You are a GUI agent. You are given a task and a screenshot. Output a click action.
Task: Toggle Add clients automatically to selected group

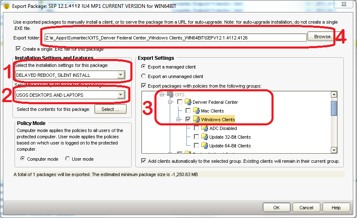point(144,161)
